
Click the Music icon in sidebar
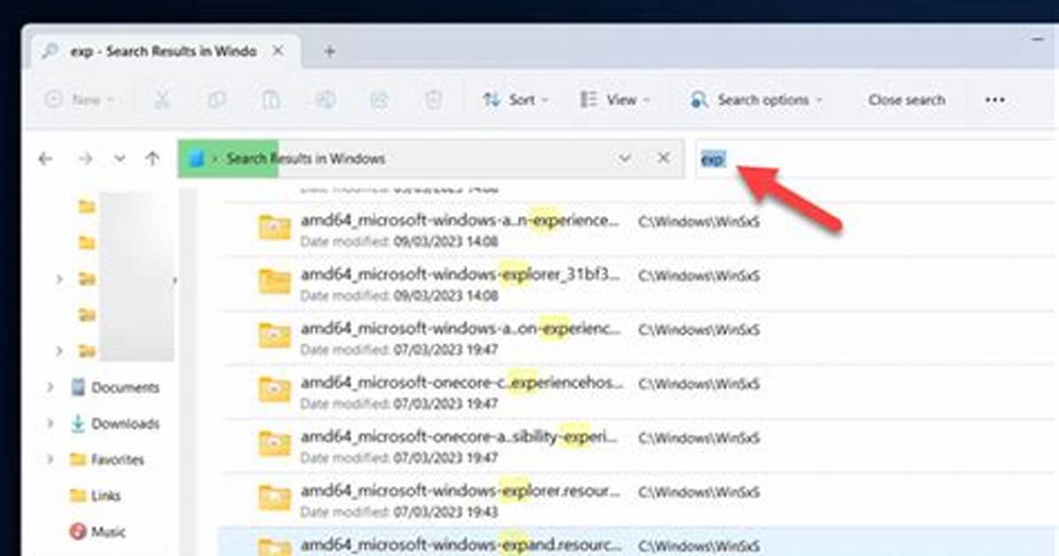(x=78, y=532)
